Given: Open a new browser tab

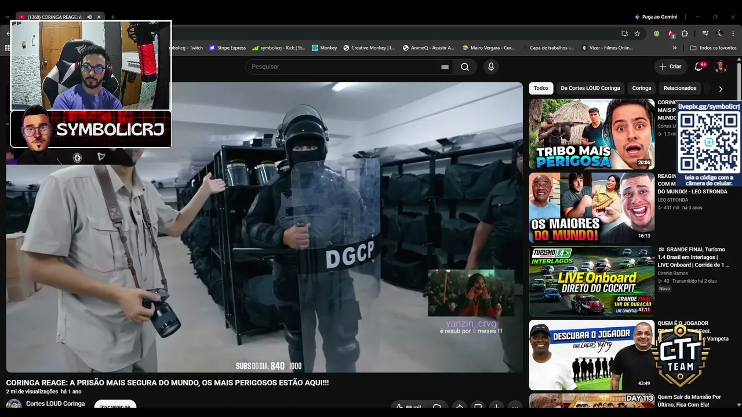Looking at the screenshot, I should point(113,17).
